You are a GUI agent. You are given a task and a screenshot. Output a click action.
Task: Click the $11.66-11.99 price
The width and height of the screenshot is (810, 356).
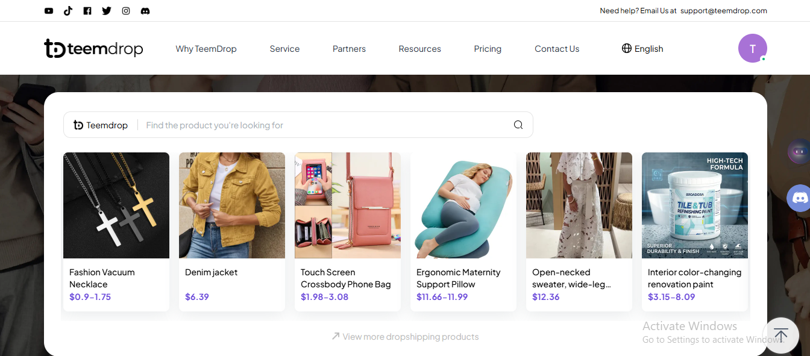[x=442, y=297]
